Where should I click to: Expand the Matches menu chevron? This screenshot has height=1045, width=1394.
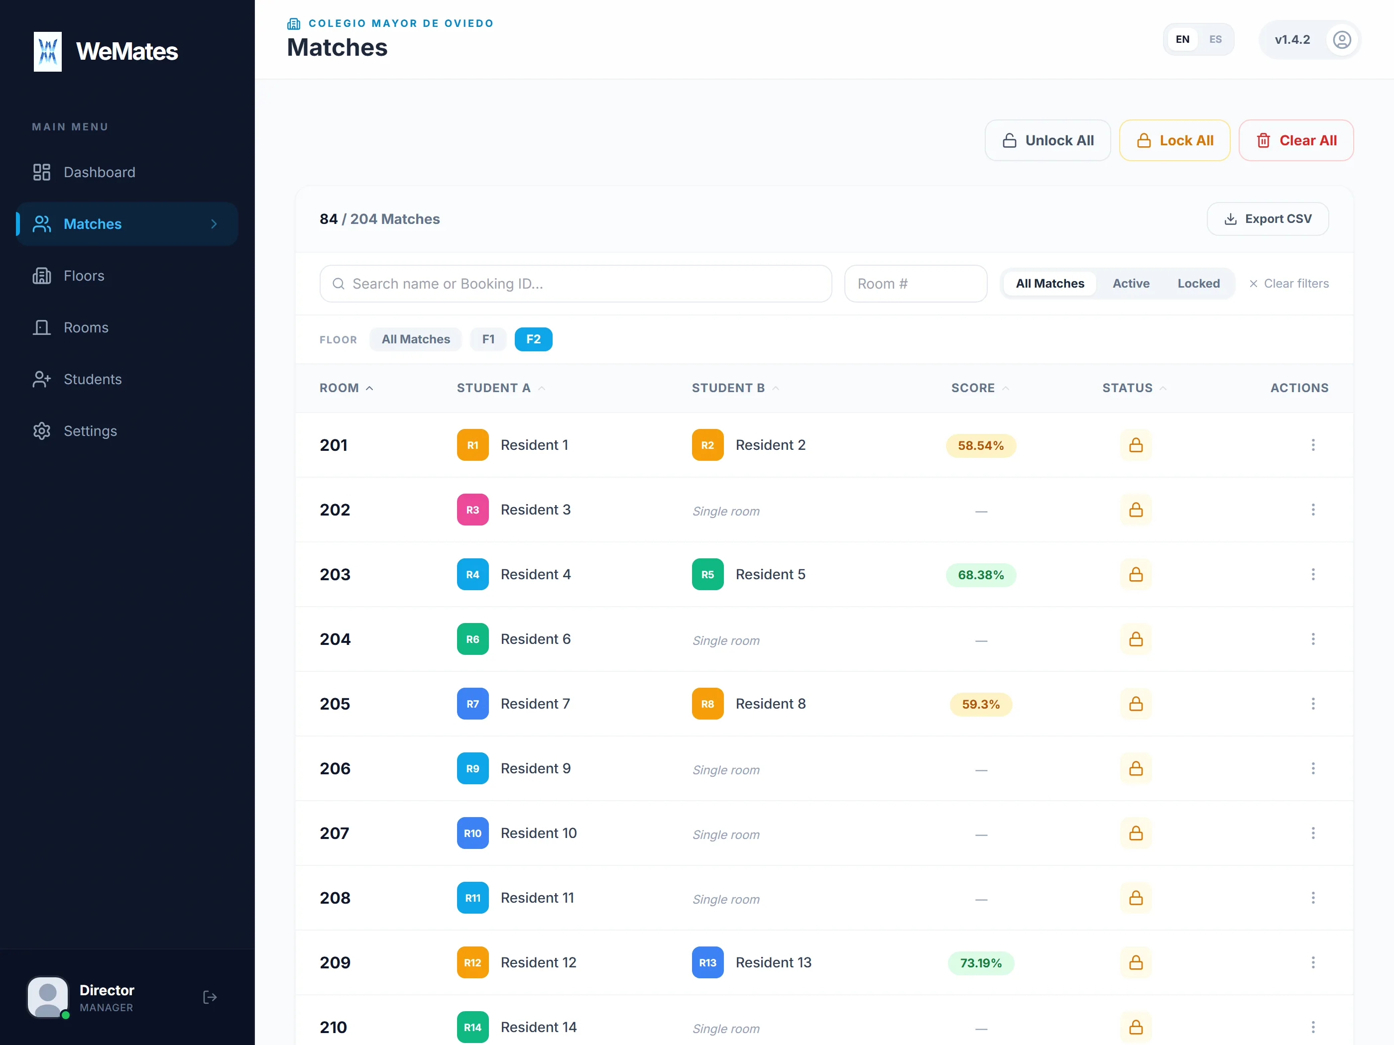[214, 223]
